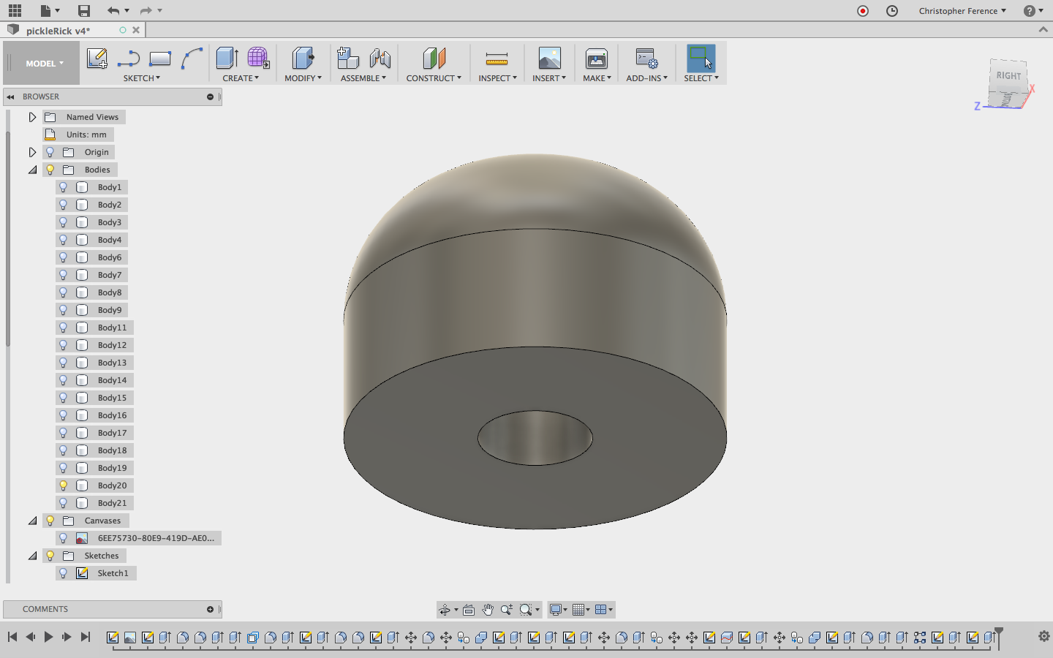The height and width of the screenshot is (658, 1053).
Task: Click the Press Pull icon in Modify group
Action: pyautogui.click(x=302, y=58)
